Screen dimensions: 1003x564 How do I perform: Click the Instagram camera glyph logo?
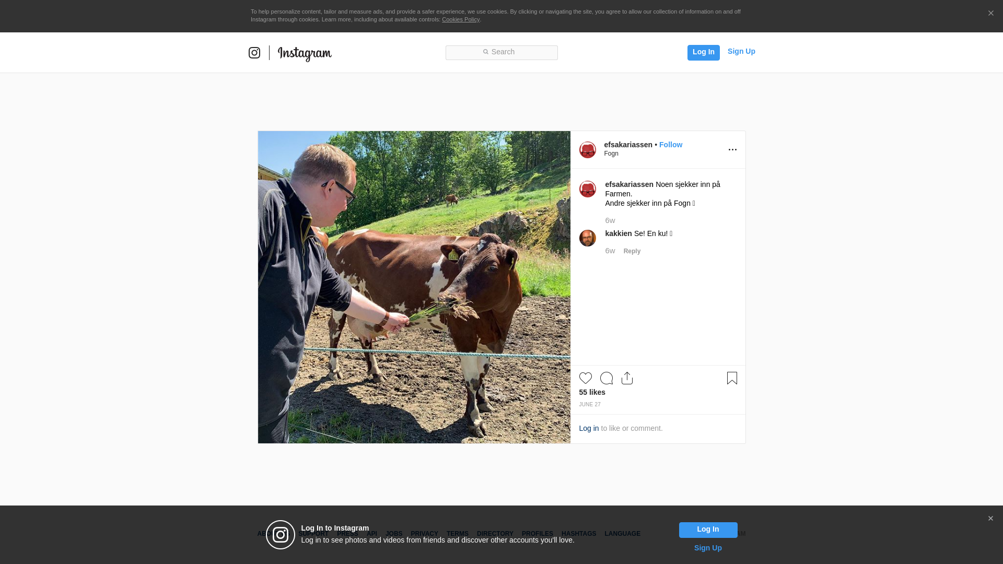coord(254,53)
